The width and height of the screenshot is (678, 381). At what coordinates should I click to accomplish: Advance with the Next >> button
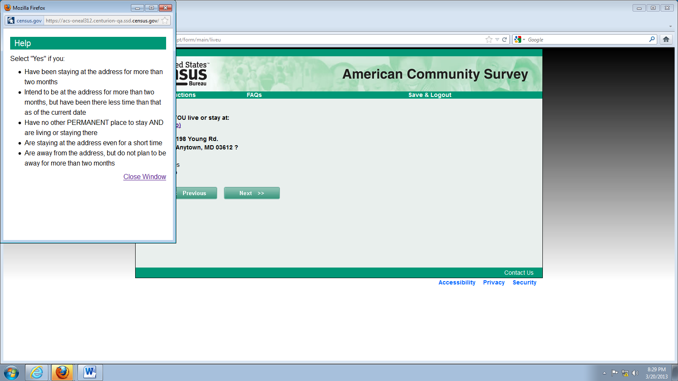252,193
